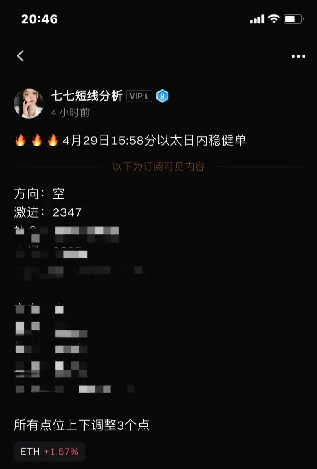
Task: Tap the cellular signal bars icon
Action: click(257, 19)
